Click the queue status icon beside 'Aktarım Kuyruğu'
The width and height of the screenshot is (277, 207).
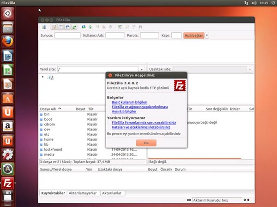coord(189,200)
